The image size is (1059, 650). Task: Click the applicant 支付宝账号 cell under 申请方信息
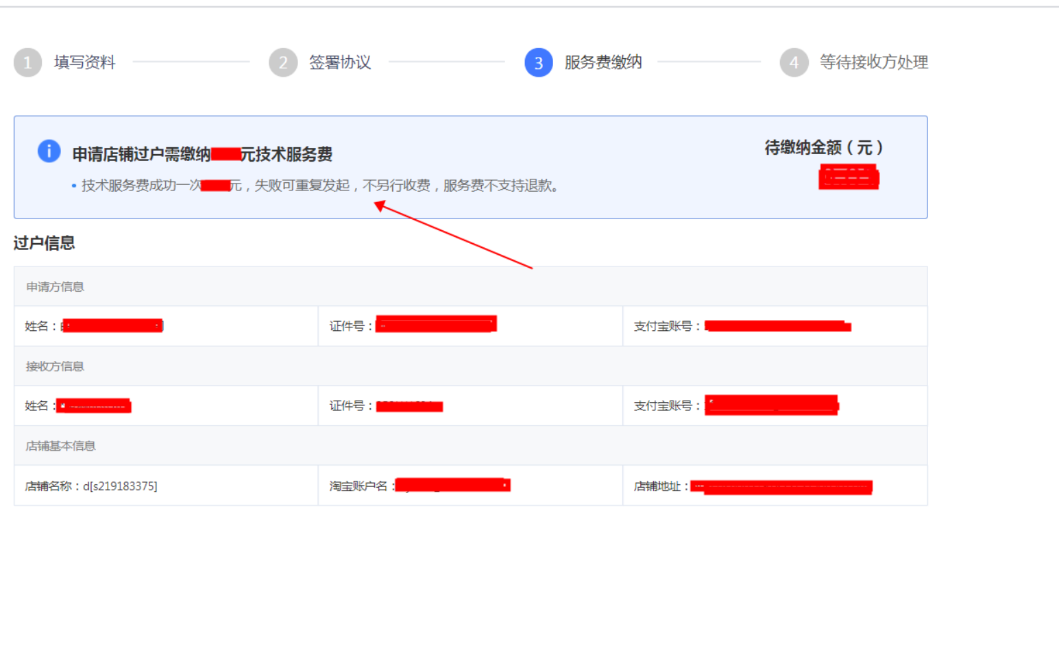tap(775, 326)
